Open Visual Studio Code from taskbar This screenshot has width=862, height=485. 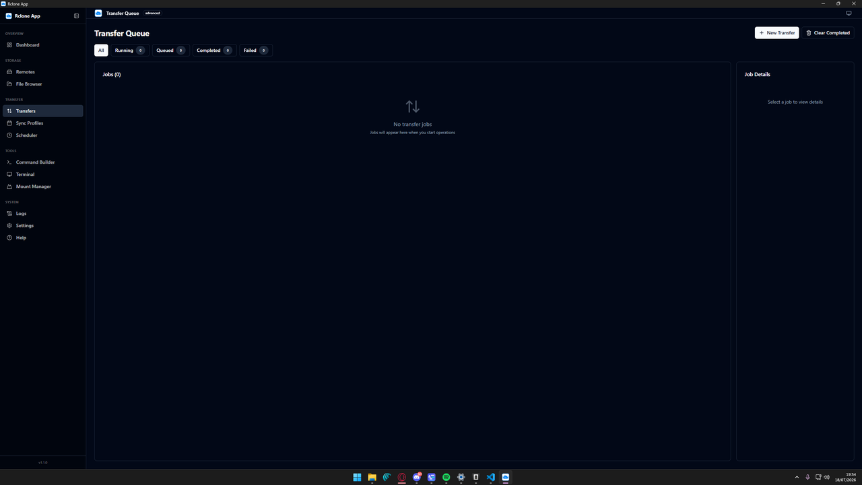[x=490, y=477]
